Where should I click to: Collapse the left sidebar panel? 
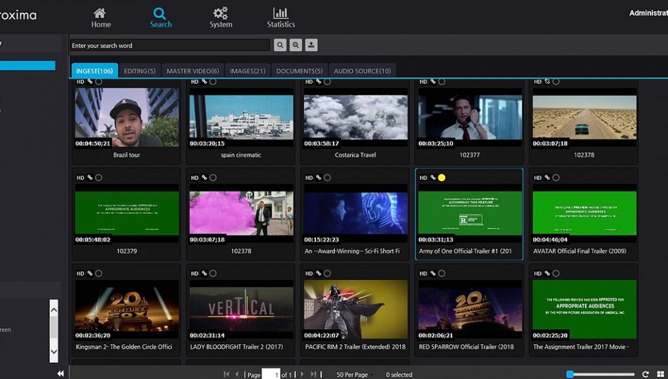[x=60, y=374]
